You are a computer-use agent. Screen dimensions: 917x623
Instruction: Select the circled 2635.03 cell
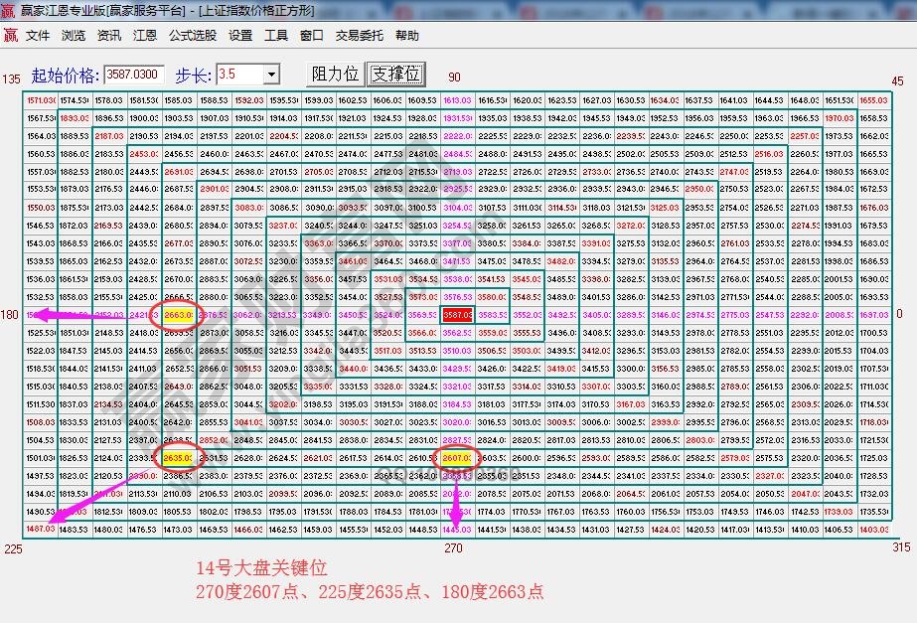pos(176,458)
